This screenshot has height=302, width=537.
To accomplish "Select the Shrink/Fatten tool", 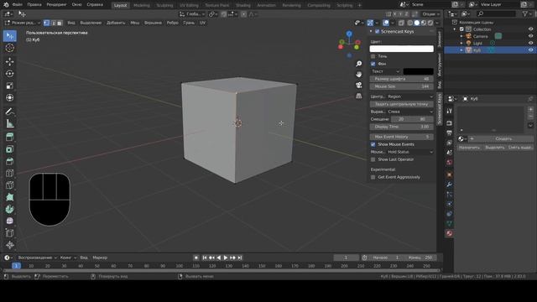I will pyautogui.click(x=9, y=245).
